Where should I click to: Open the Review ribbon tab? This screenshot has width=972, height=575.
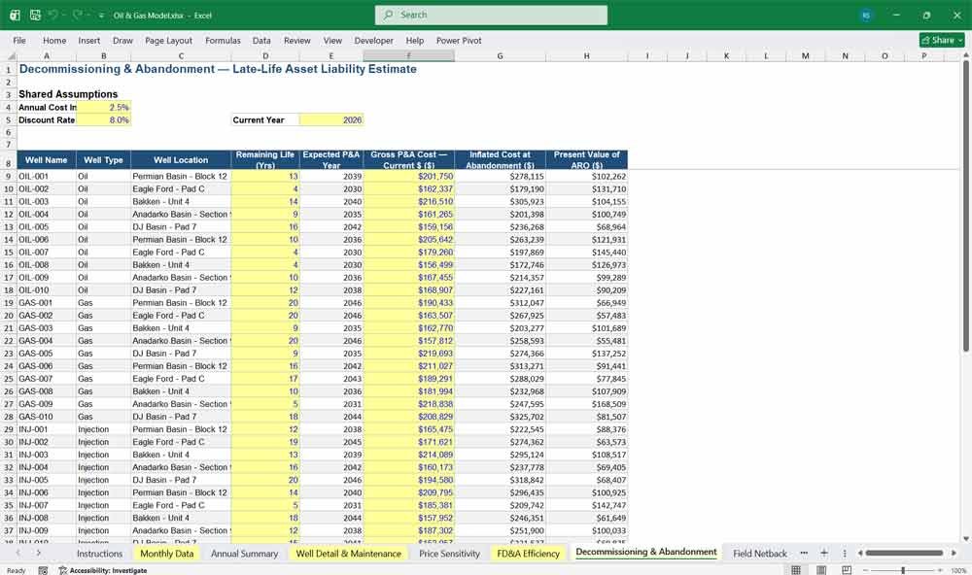[296, 40]
